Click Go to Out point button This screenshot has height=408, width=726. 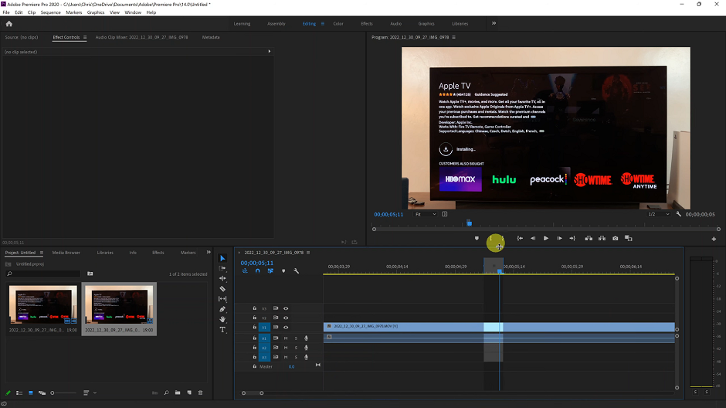(x=572, y=239)
